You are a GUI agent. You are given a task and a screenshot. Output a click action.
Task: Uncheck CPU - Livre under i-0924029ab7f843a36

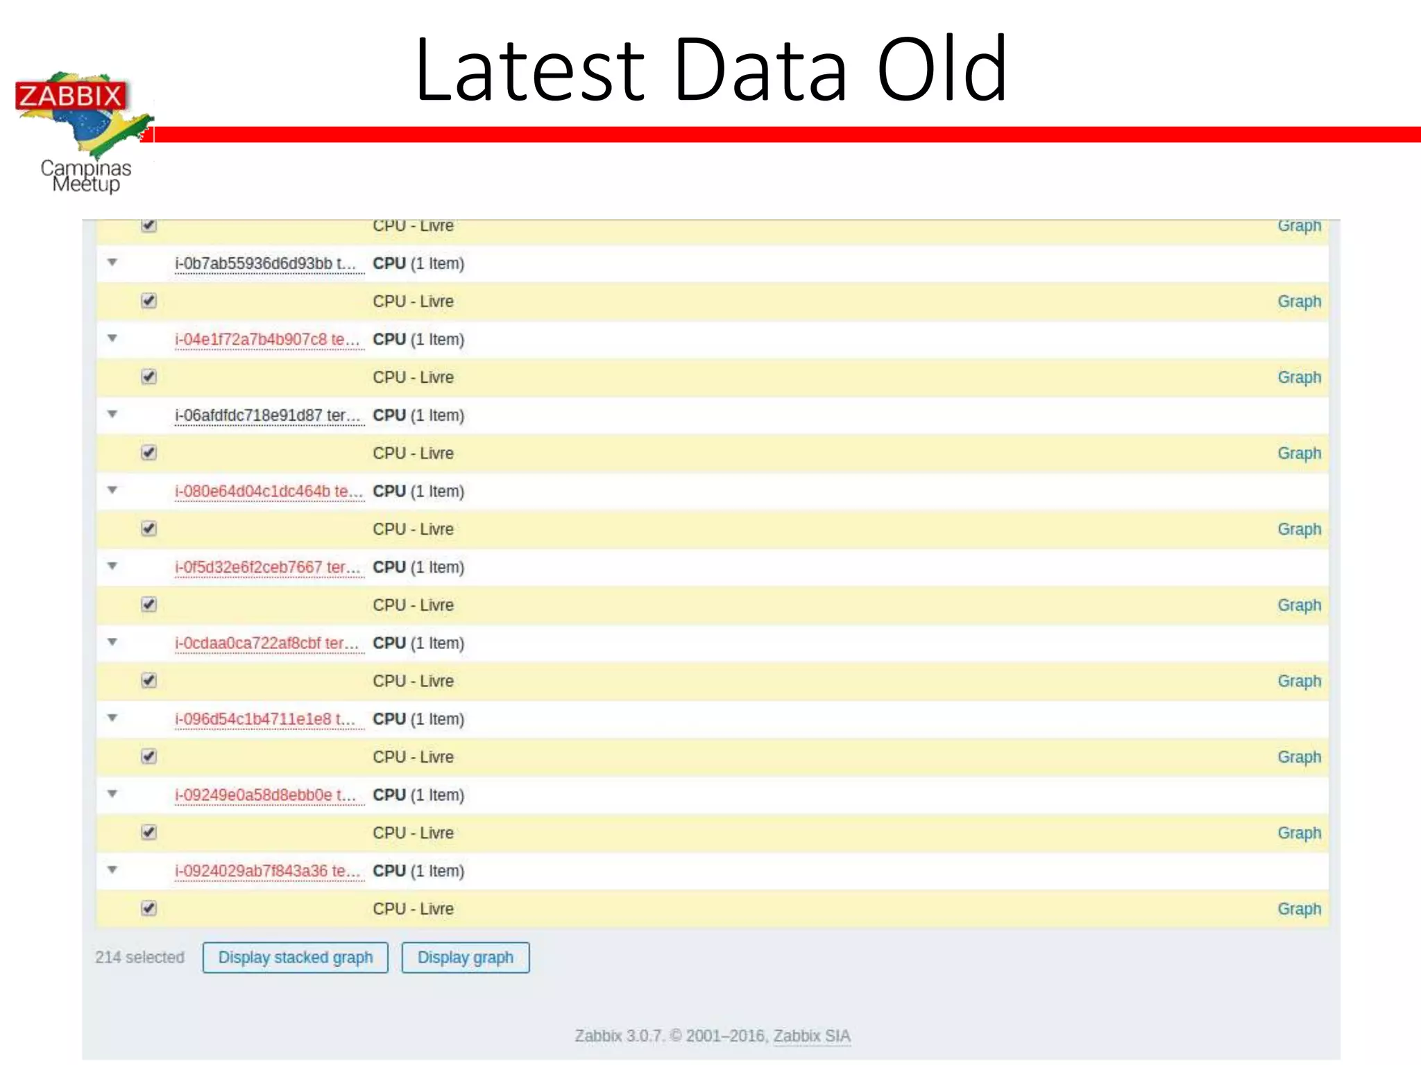pyautogui.click(x=148, y=908)
